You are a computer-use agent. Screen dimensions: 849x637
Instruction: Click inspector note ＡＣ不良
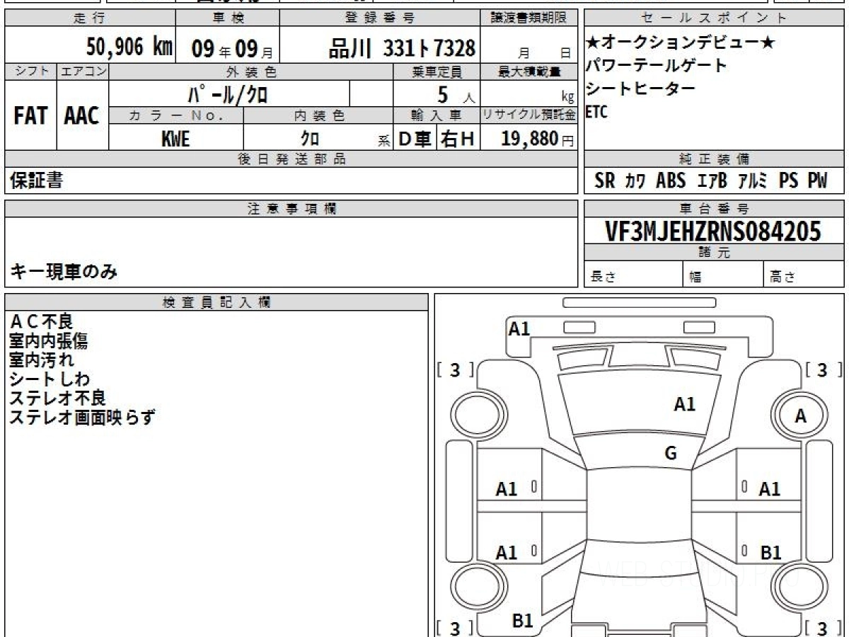(x=42, y=322)
